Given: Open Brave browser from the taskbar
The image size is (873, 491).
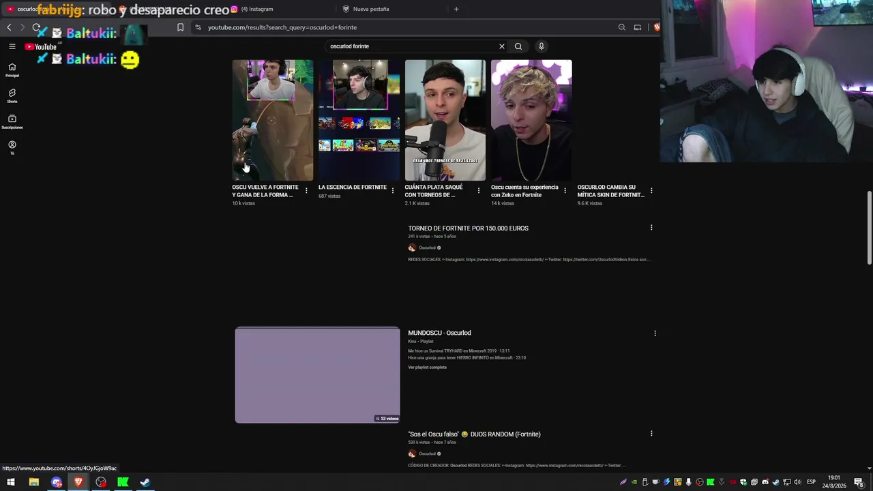Looking at the screenshot, I should (x=78, y=482).
